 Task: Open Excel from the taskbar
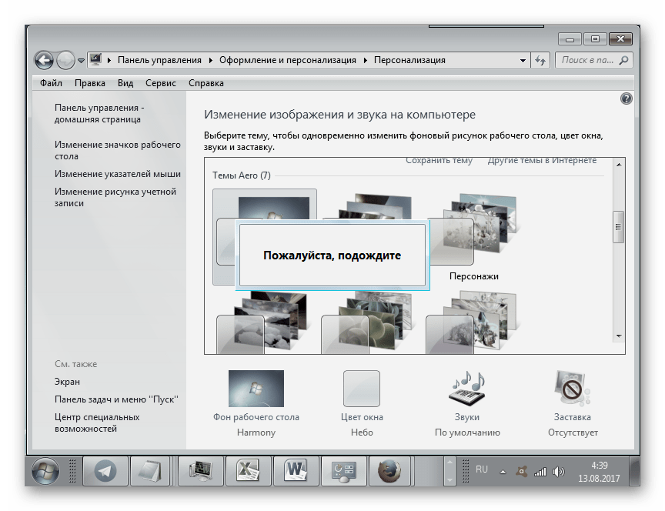(x=249, y=471)
